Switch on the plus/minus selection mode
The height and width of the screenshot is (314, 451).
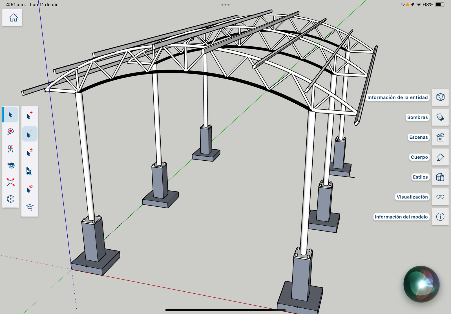click(x=30, y=152)
